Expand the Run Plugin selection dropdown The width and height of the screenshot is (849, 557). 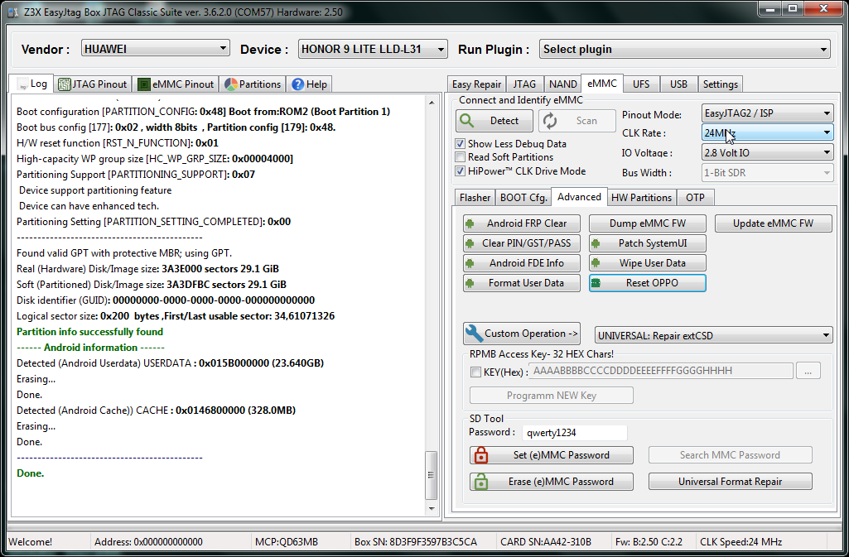tap(684, 50)
